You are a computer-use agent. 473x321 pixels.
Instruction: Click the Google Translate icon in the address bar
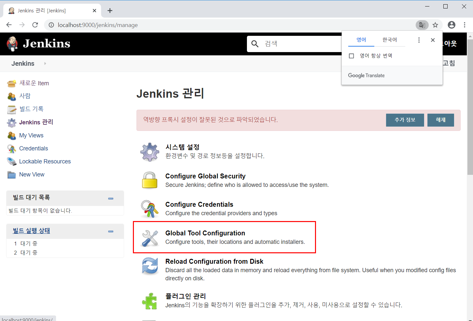pyautogui.click(x=422, y=25)
